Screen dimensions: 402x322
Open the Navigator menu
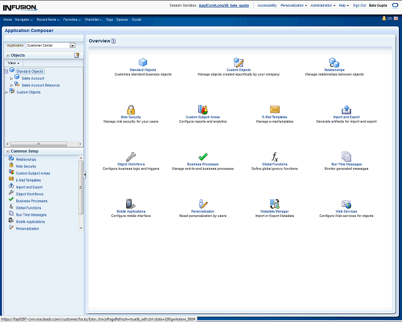click(x=24, y=19)
